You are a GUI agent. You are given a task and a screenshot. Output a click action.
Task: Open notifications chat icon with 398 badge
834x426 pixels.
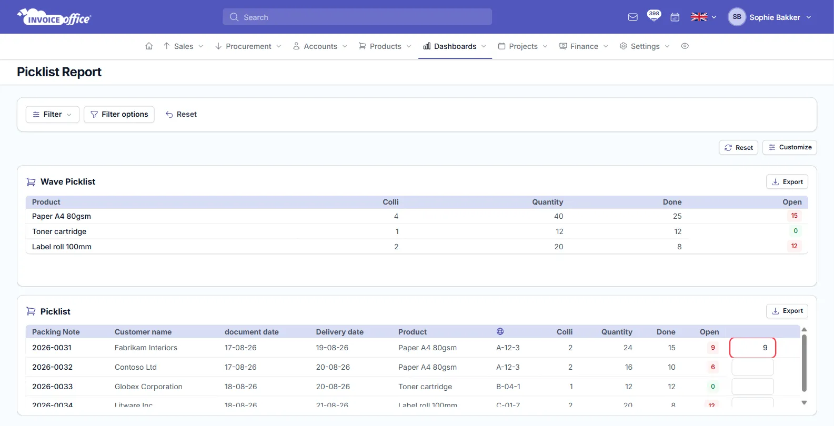[x=654, y=16]
